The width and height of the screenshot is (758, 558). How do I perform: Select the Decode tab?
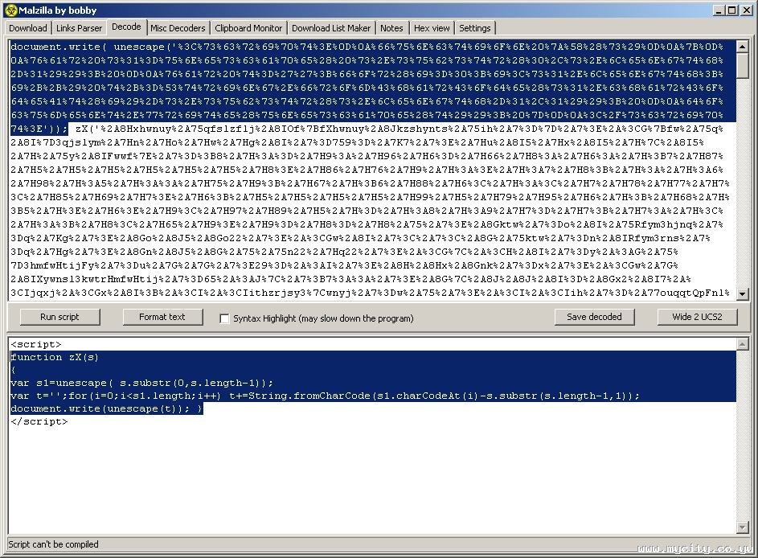[x=126, y=27]
